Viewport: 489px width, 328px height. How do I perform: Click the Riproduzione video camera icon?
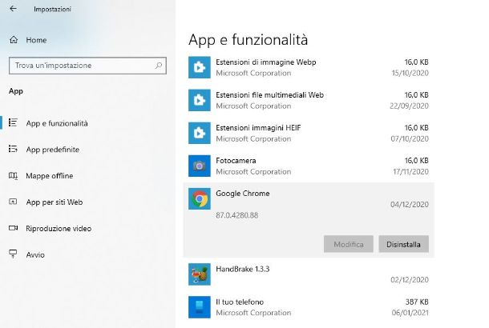tap(13, 228)
